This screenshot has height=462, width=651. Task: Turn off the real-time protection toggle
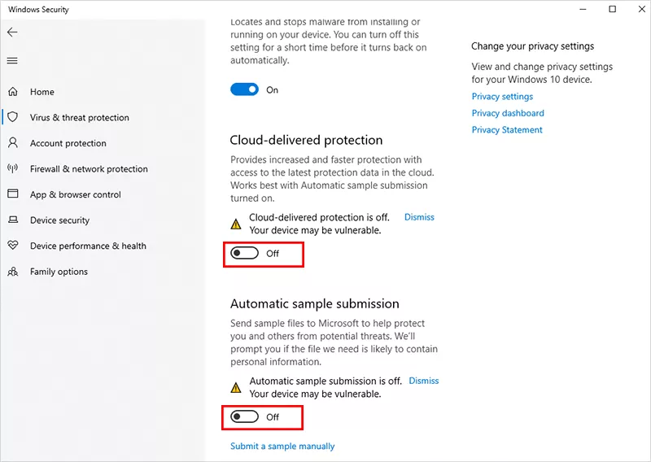(x=244, y=90)
